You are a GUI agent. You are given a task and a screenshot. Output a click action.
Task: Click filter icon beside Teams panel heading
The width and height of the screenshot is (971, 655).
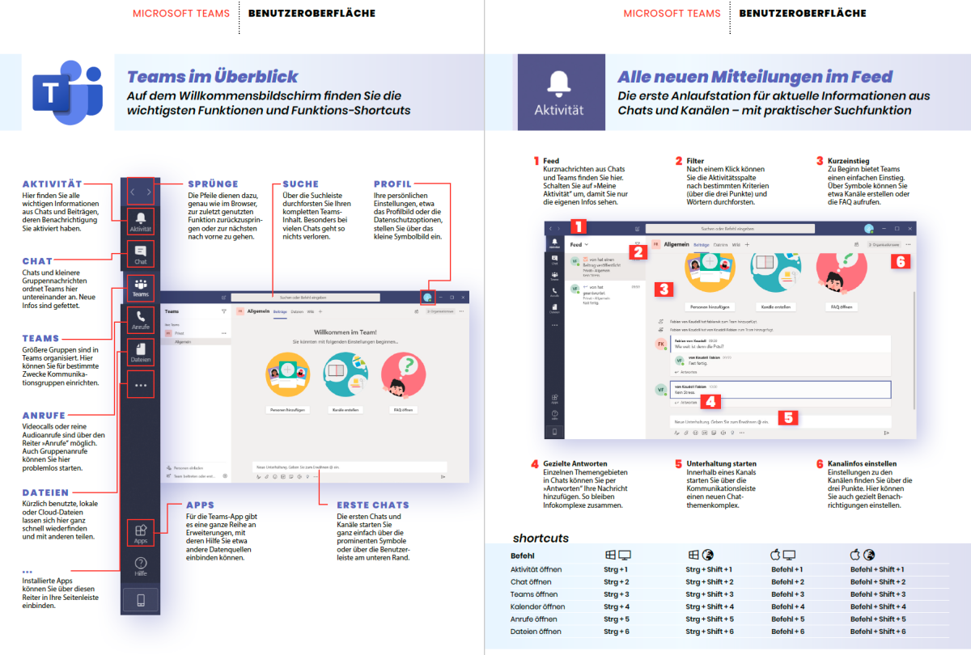point(224,311)
